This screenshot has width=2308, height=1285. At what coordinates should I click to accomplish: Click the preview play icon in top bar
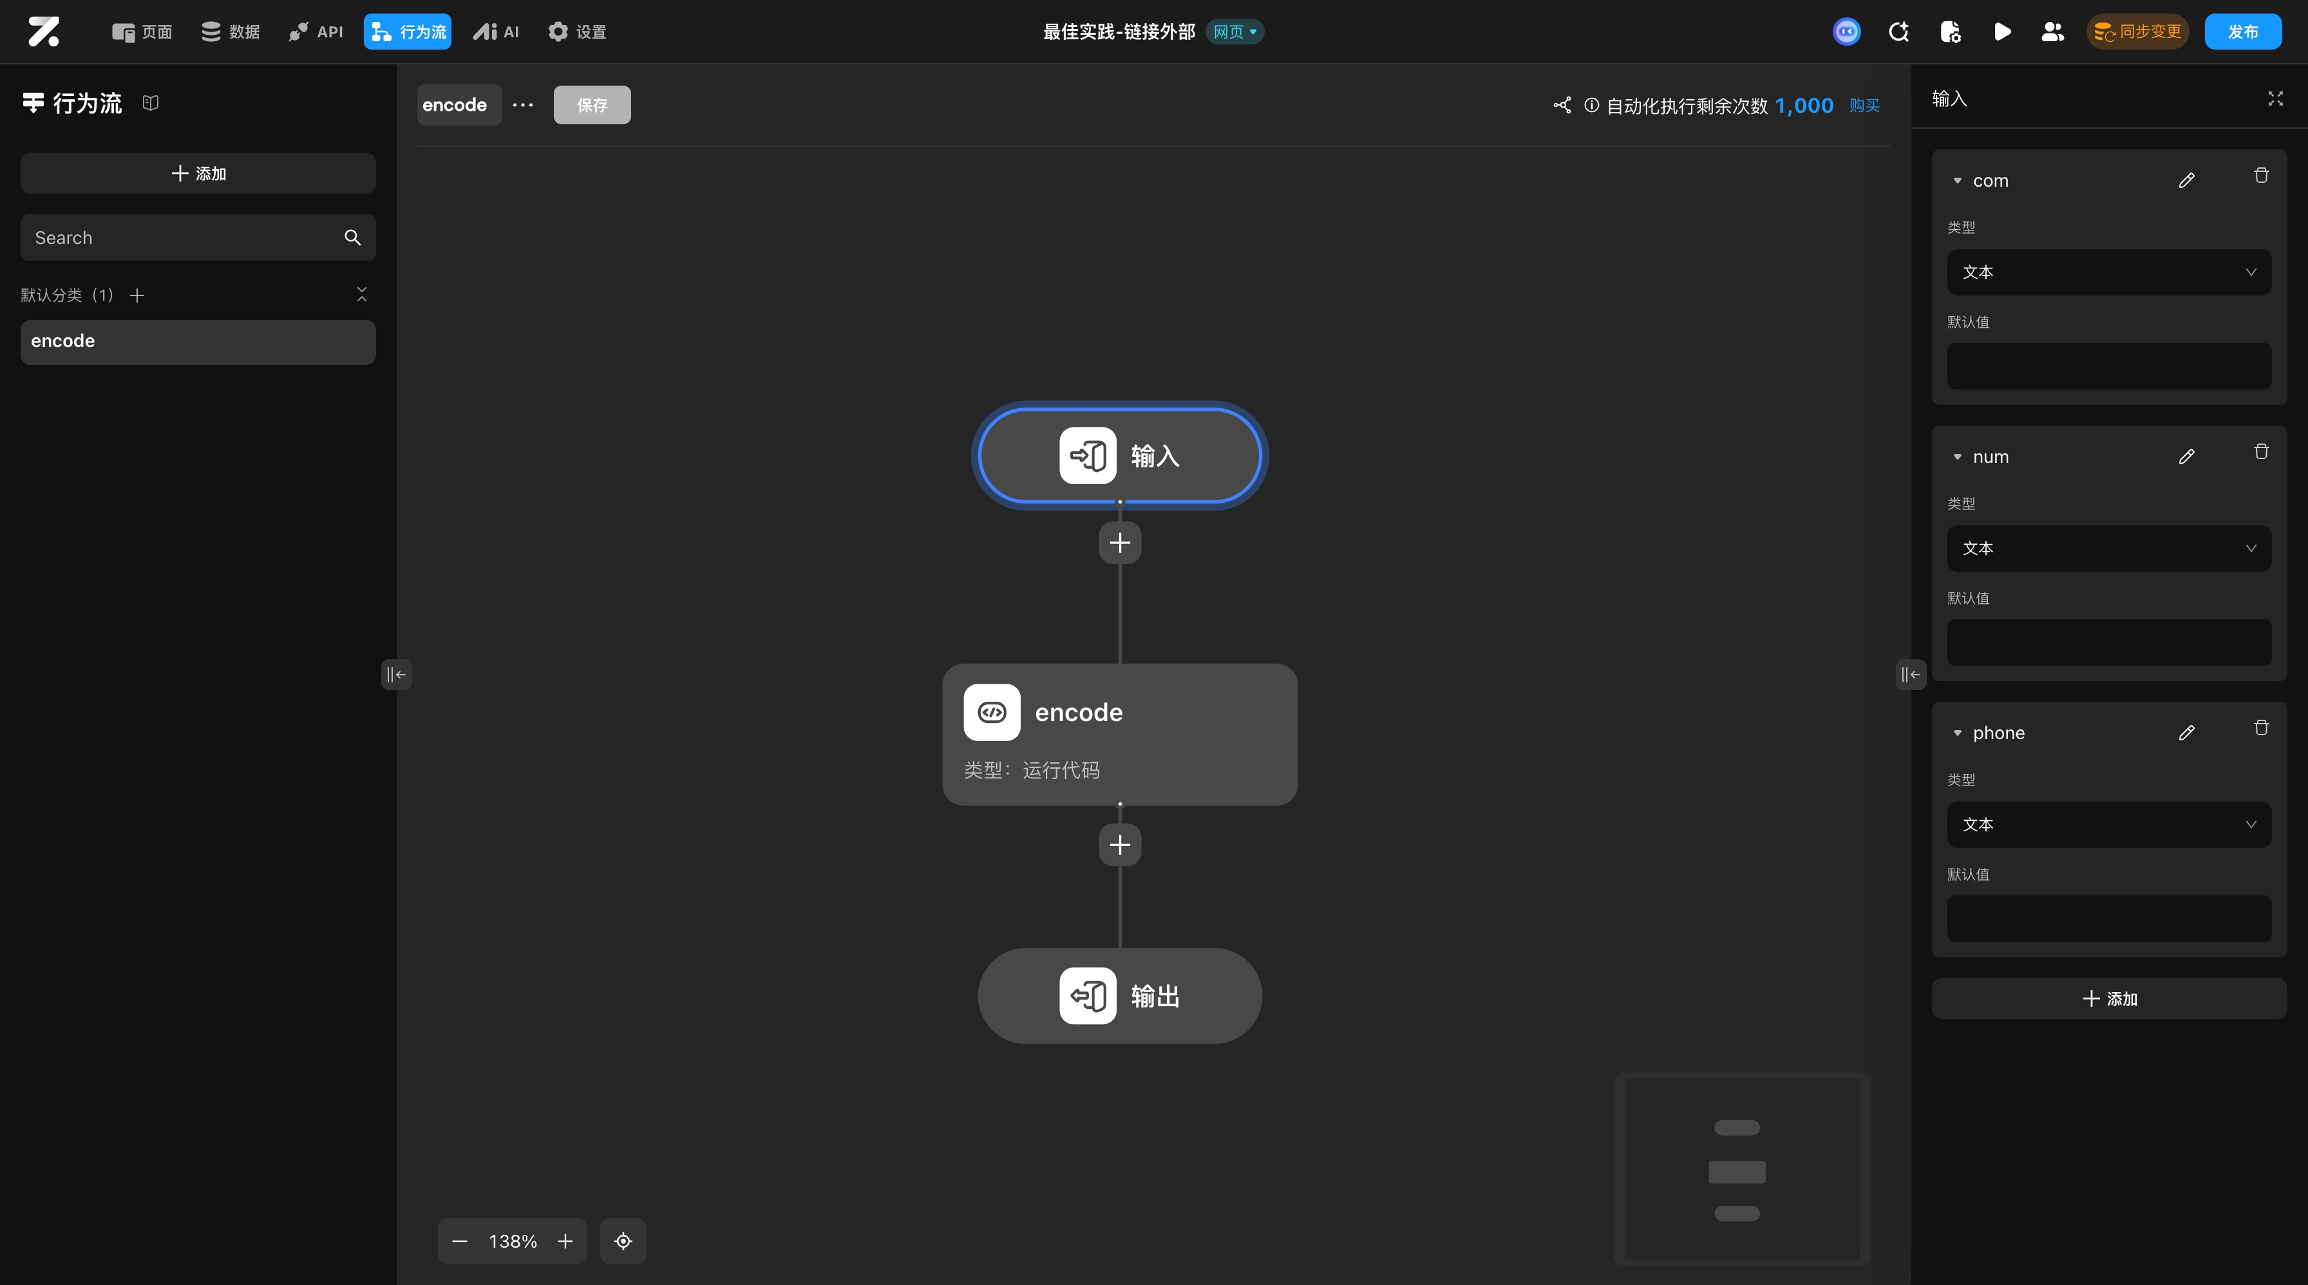click(x=2001, y=32)
